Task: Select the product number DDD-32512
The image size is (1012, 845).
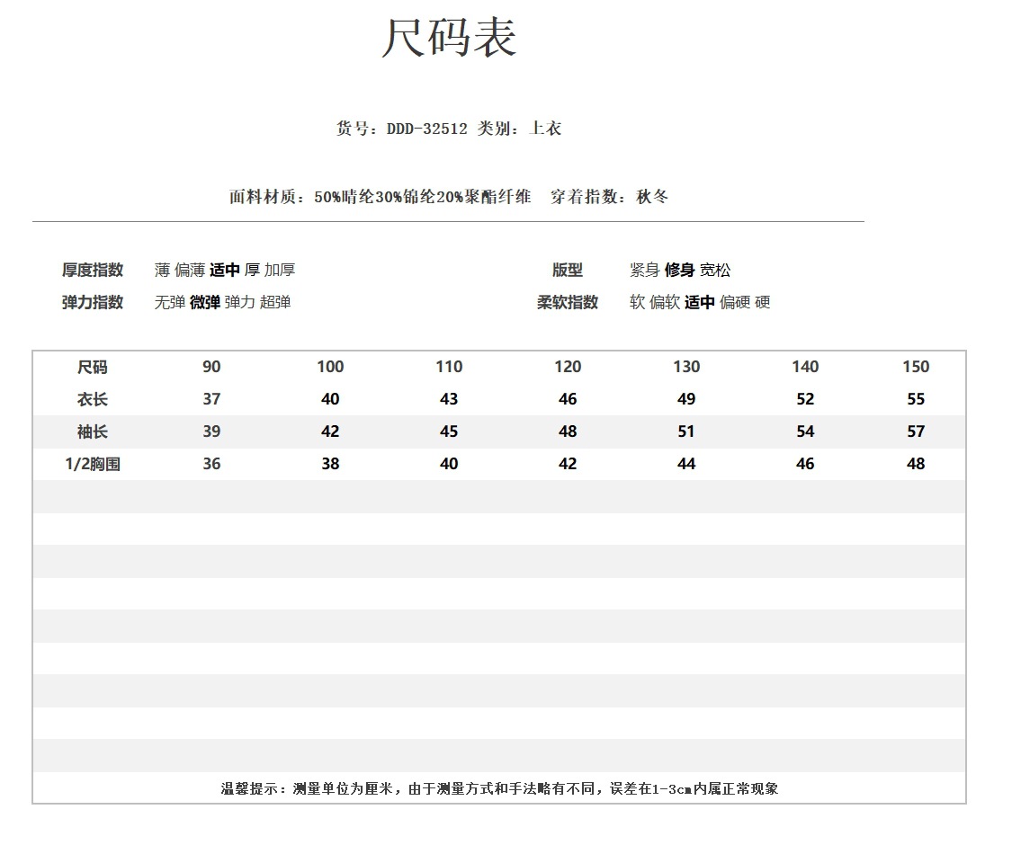Action: tap(426, 129)
